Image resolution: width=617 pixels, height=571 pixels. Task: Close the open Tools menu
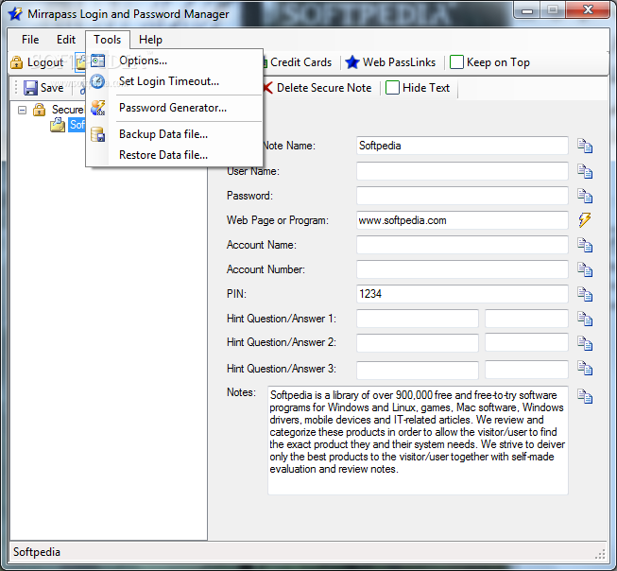(x=108, y=40)
